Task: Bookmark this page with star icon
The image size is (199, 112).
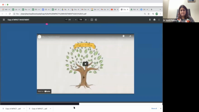Action: (x=149, y=14)
